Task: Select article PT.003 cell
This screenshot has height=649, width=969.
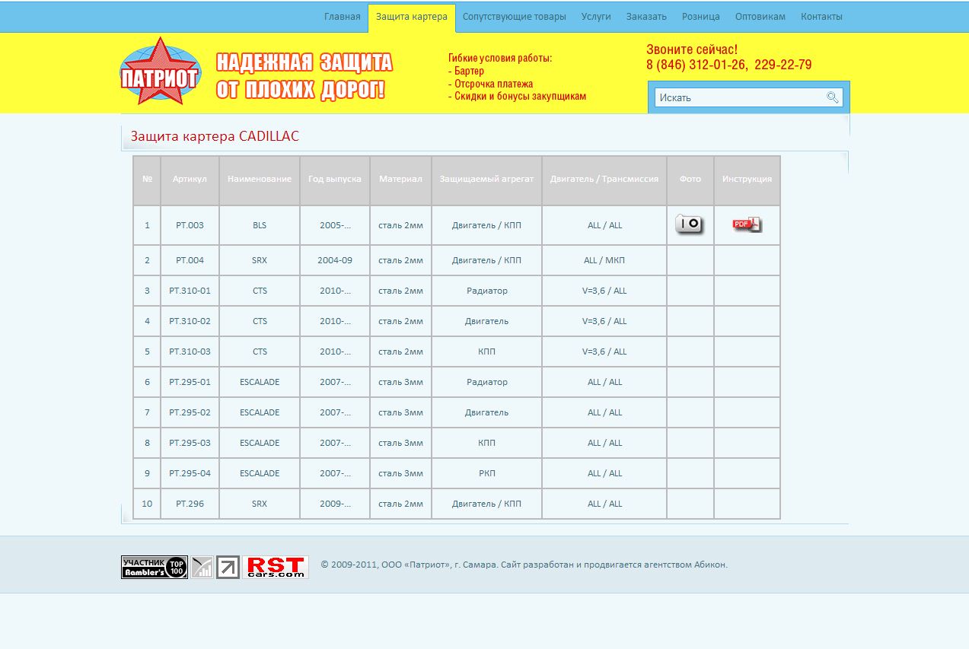Action: [190, 225]
